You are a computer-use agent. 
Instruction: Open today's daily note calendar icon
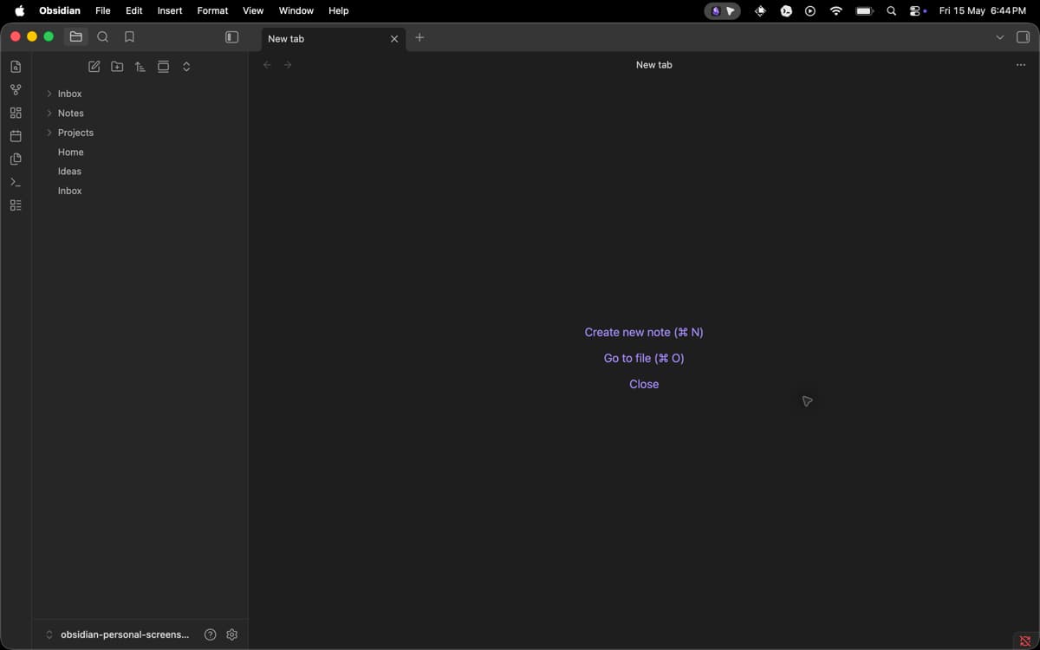[x=16, y=136]
